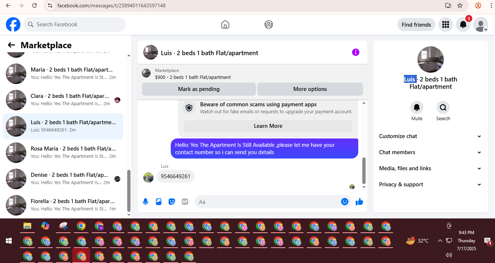The width and height of the screenshot is (495, 263).
Task: Open File Explorer from the taskbar
Action: click(x=27, y=226)
